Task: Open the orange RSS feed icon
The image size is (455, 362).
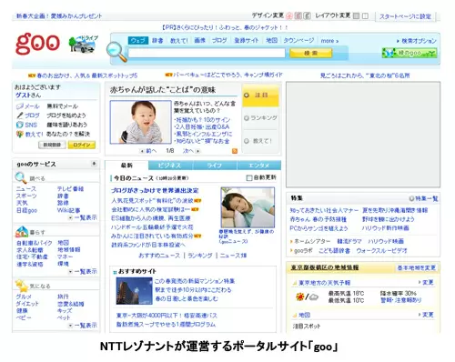Action: [235, 151]
